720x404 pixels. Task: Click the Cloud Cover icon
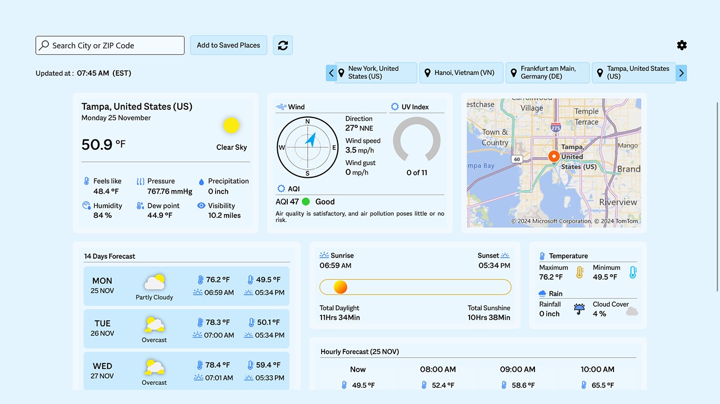tap(632, 311)
